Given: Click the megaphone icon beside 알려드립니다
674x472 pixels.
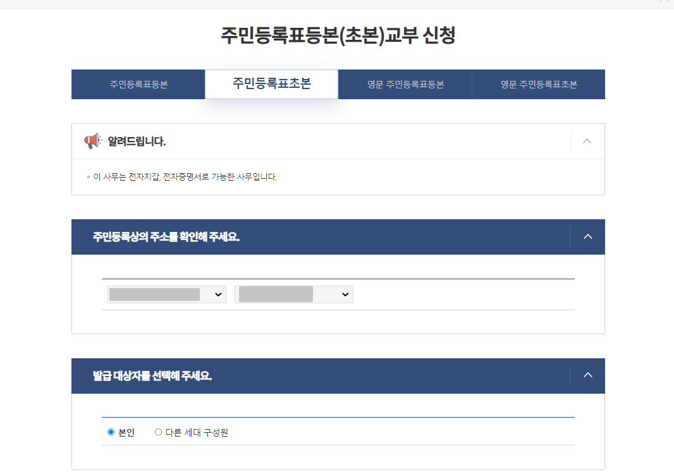Looking at the screenshot, I should 94,141.
